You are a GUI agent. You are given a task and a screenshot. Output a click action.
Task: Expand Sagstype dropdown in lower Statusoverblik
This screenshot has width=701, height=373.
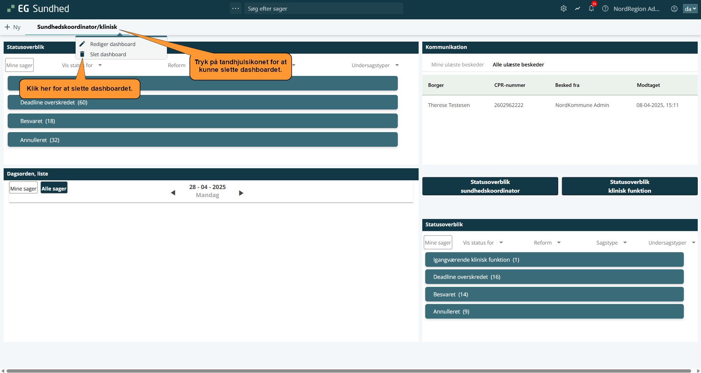[611, 243]
